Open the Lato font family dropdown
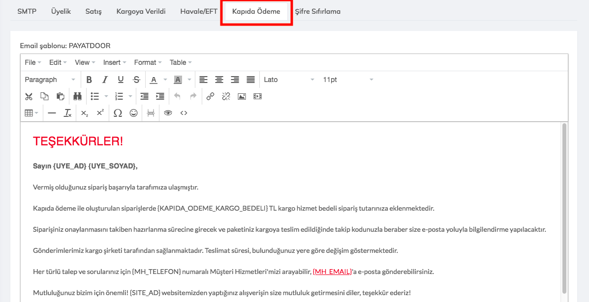 point(288,79)
